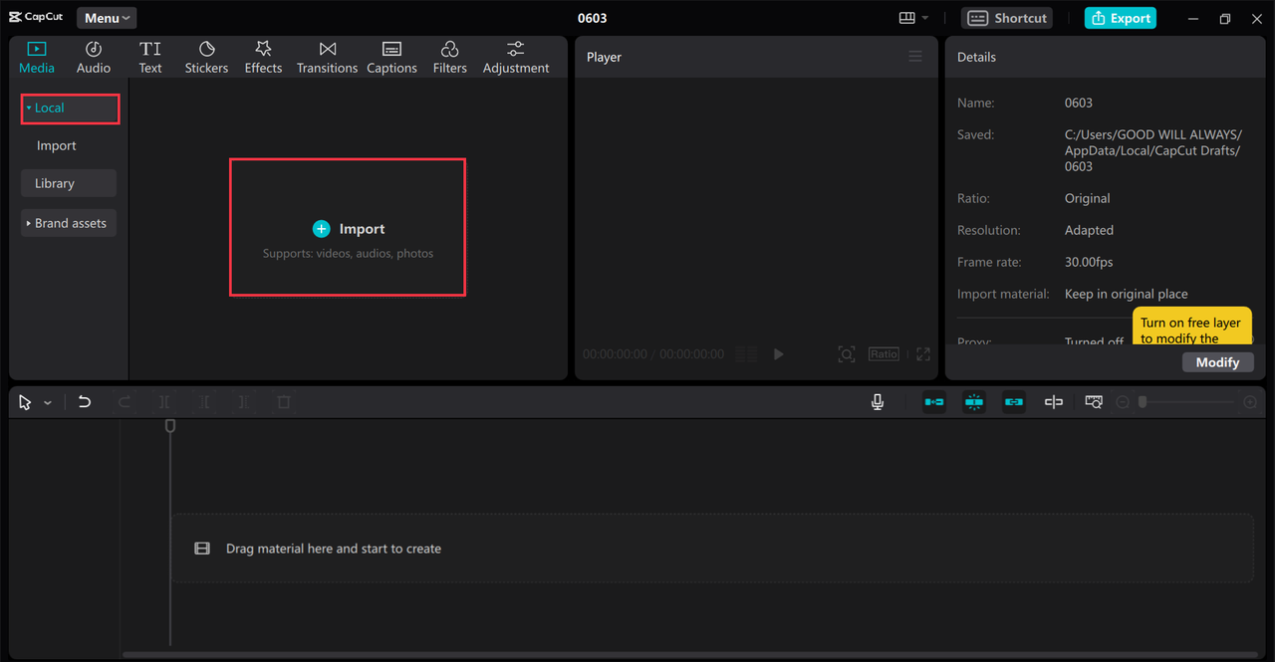Click the Original ratio value
The height and width of the screenshot is (662, 1275).
pos(1088,198)
